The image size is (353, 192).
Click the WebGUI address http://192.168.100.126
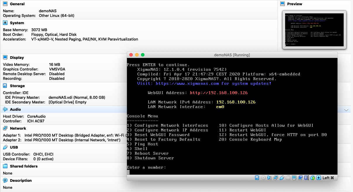point(219,93)
